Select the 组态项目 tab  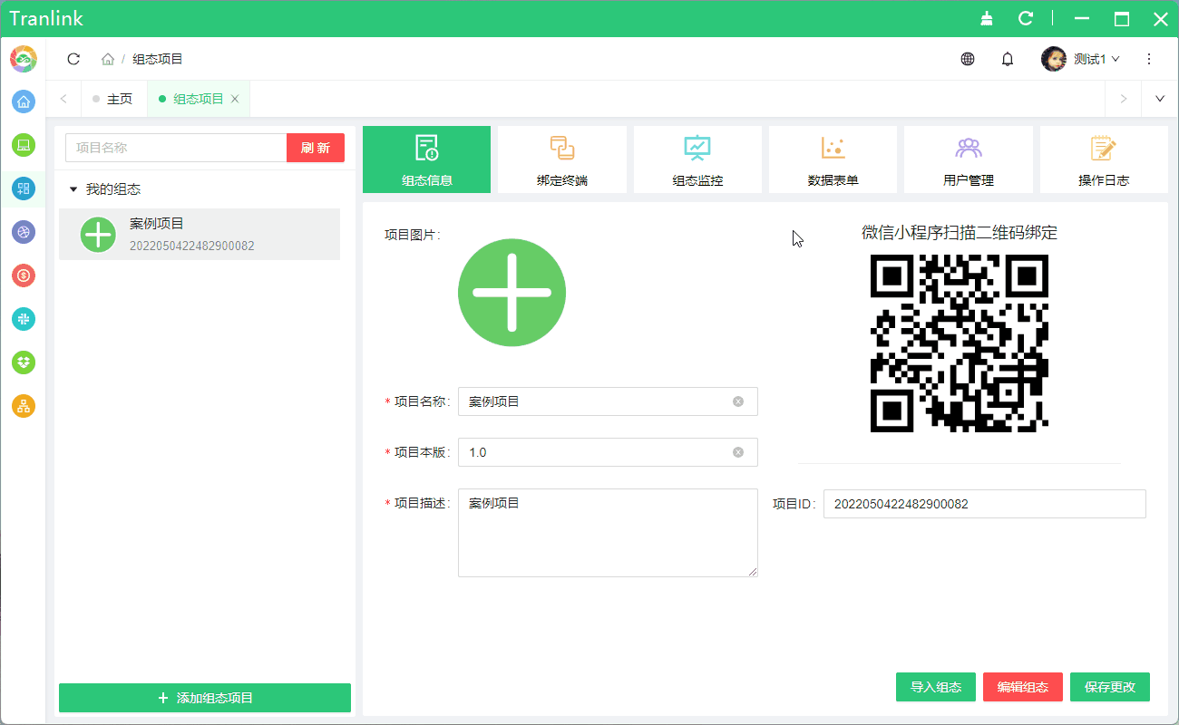point(198,99)
